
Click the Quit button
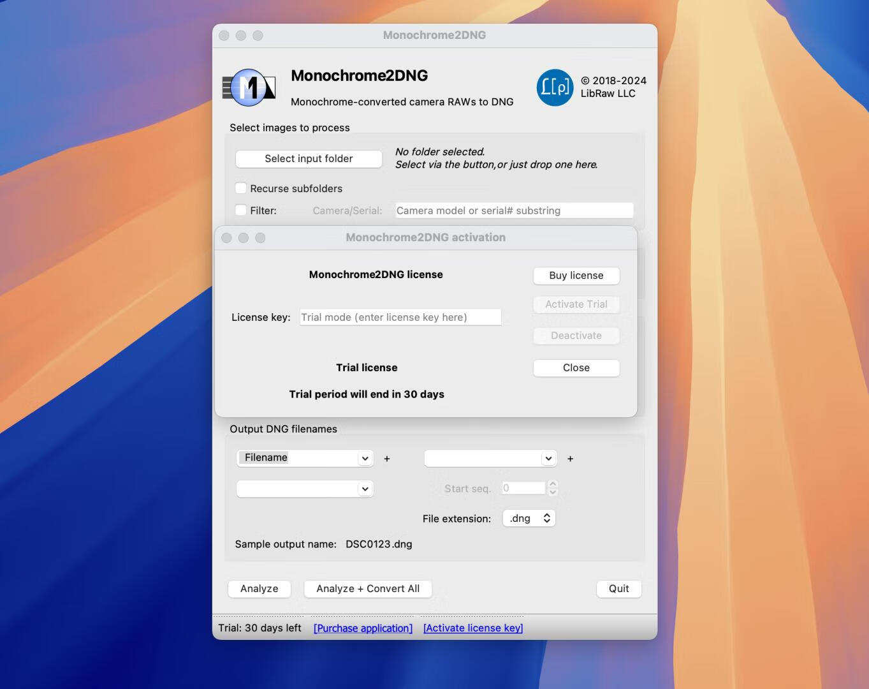(x=619, y=589)
